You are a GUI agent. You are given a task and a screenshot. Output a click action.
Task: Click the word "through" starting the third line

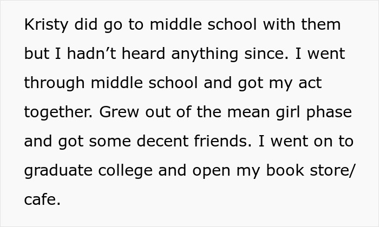53,84
